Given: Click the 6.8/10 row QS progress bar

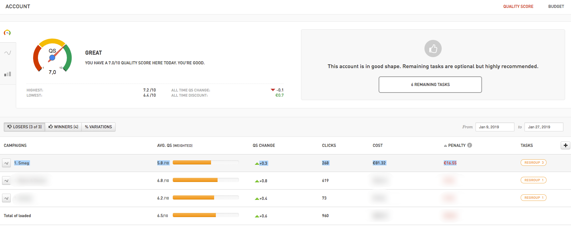Looking at the screenshot, I should [x=206, y=180].
